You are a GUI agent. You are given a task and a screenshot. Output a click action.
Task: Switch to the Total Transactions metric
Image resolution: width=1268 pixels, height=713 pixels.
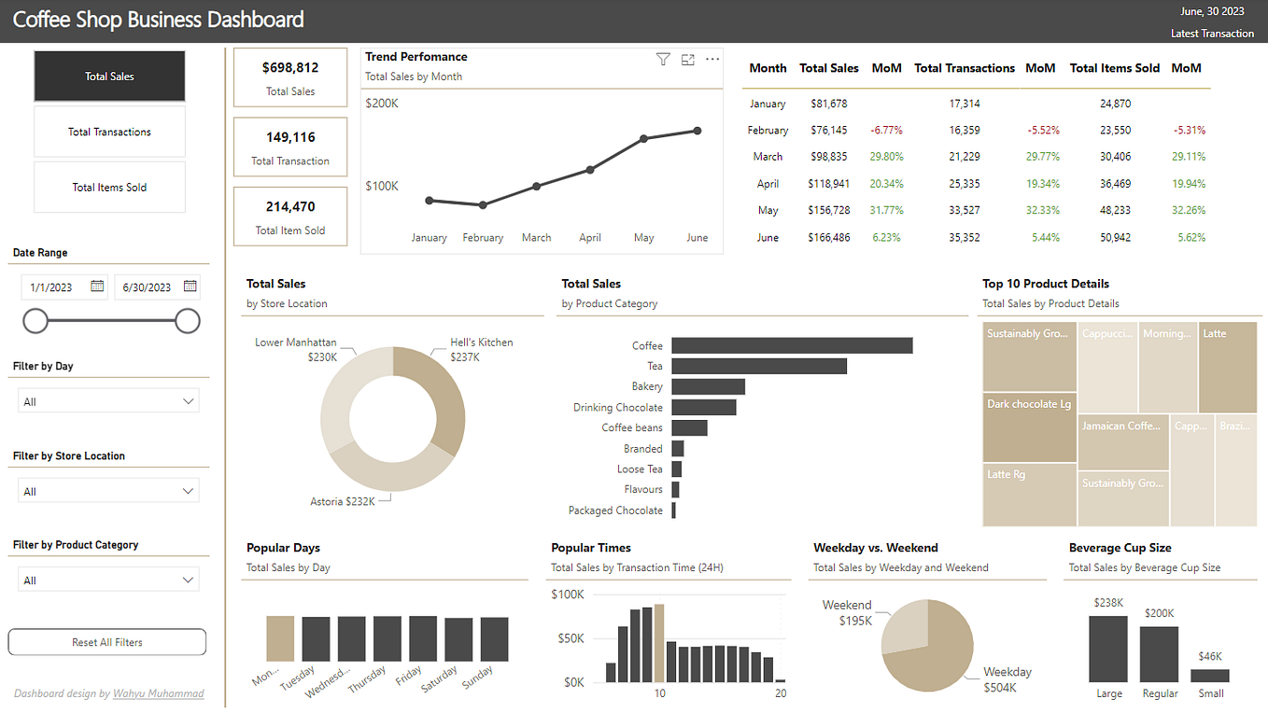[109, 131]
